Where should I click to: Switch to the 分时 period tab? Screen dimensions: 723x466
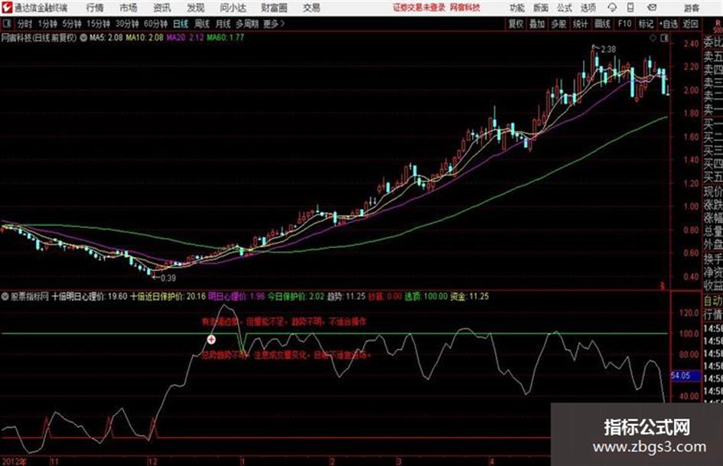point(24,24)
